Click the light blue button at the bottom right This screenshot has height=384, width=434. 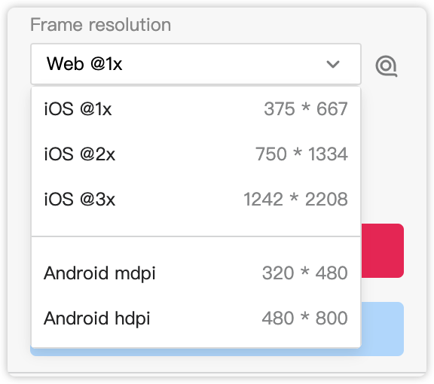(383, 329)
